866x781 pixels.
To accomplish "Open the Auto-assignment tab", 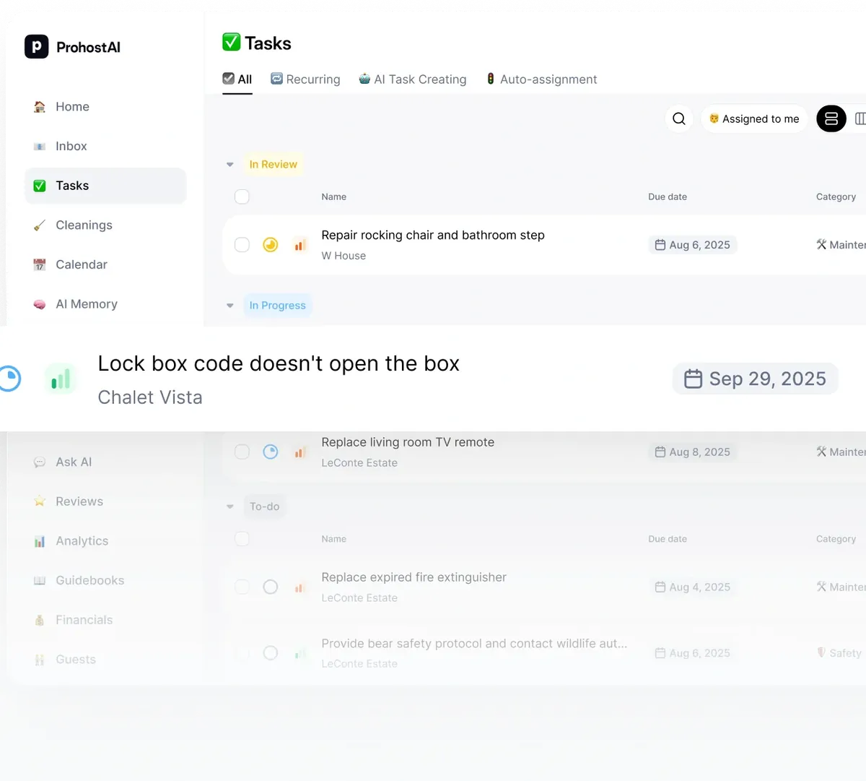I will (x=541, y=79).
